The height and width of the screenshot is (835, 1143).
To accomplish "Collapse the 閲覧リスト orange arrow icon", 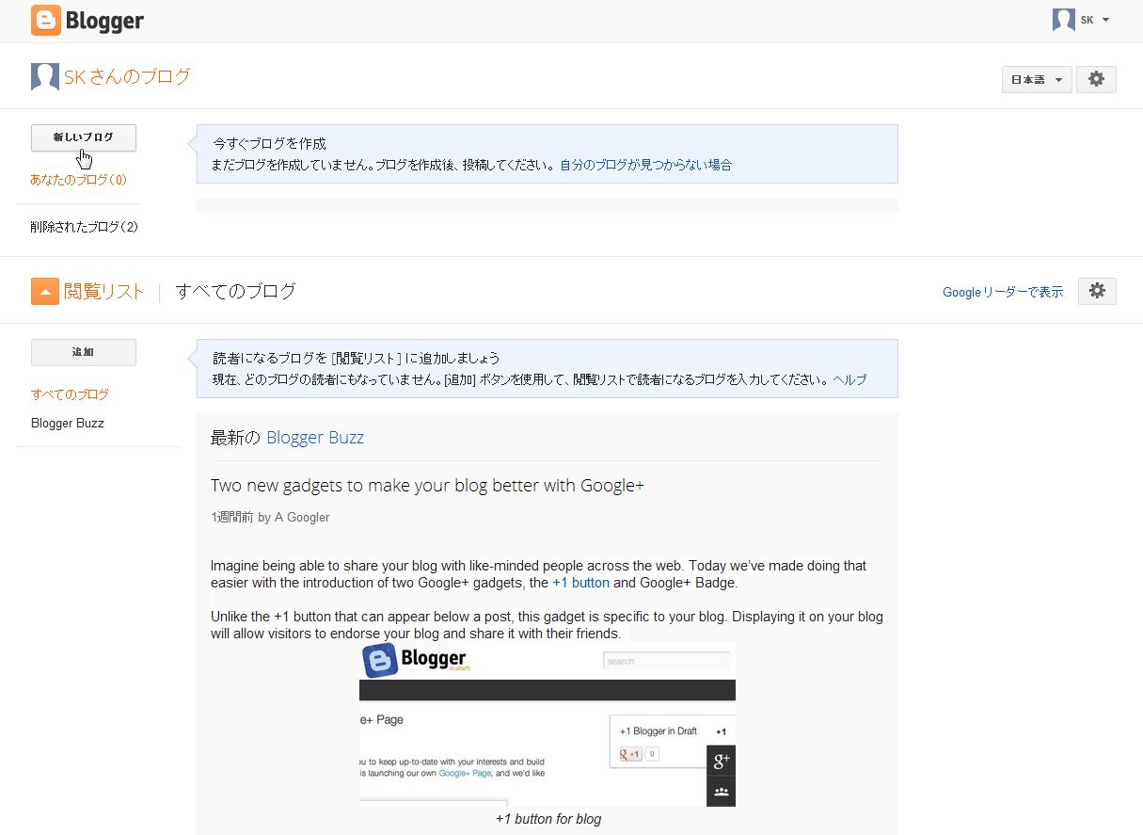I will point(45,292).
